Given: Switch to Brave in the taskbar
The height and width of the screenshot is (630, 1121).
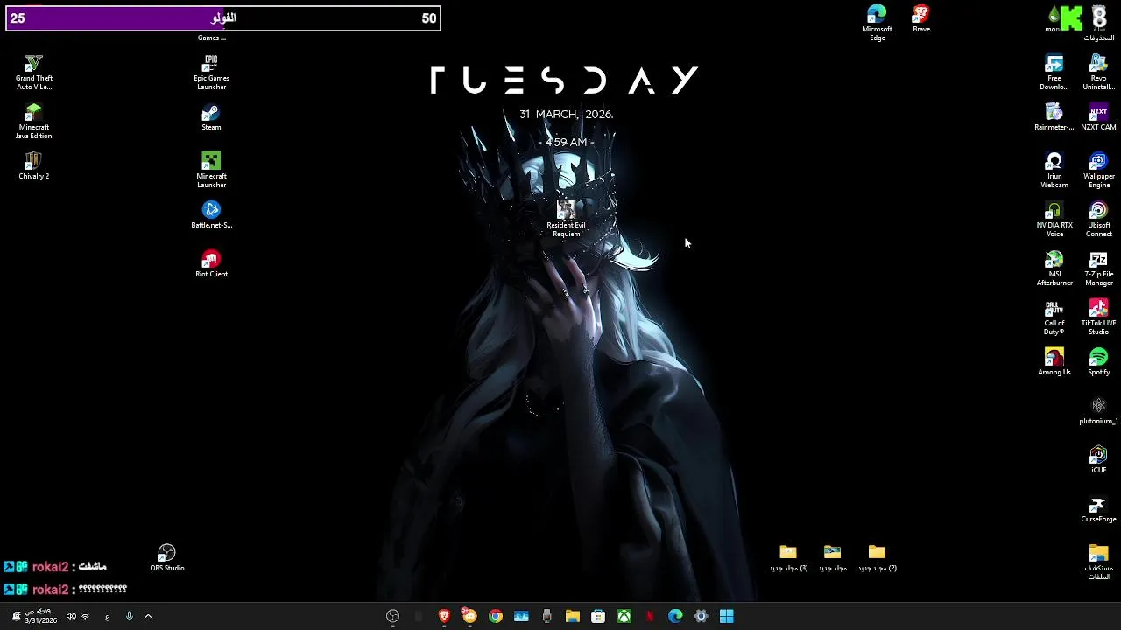Looking at the screenshot, I should click(444, 616).
